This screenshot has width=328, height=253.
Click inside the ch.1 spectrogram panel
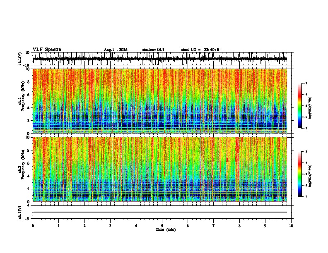(160, 101)
